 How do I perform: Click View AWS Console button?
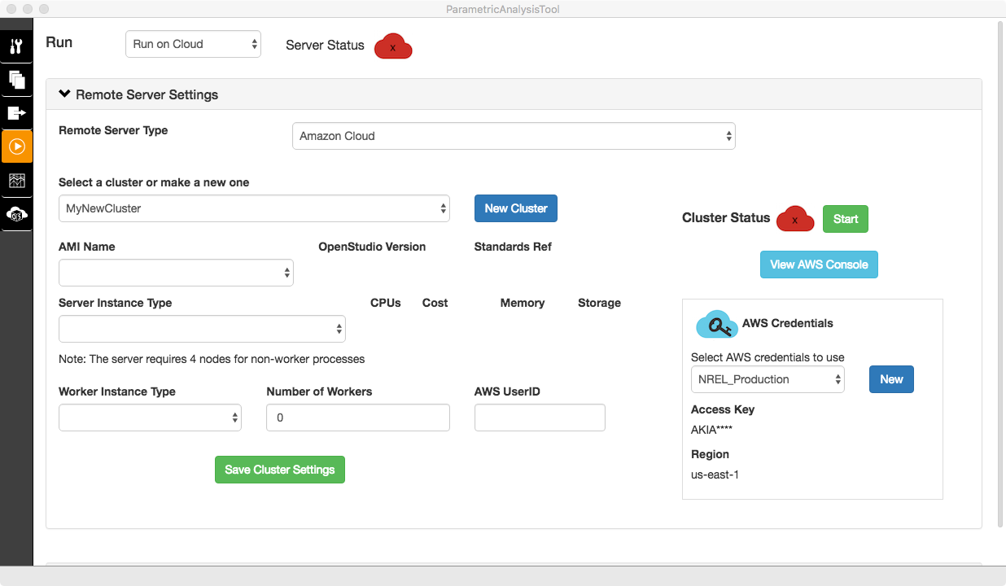[x=819, y=265]
